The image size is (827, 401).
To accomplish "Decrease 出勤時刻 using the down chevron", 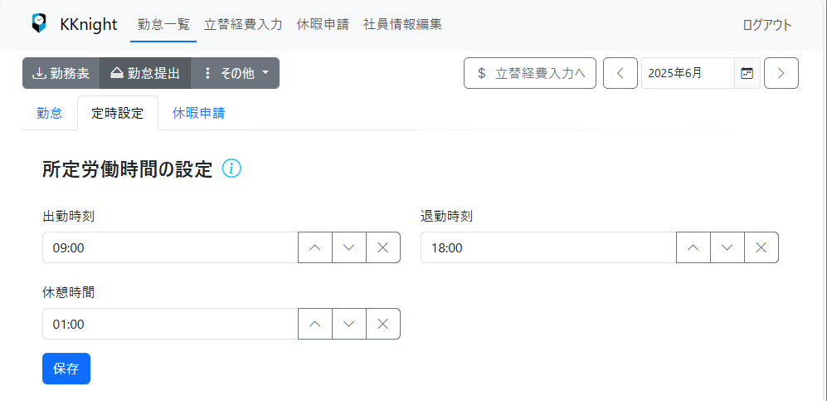I will coord(349,247).
